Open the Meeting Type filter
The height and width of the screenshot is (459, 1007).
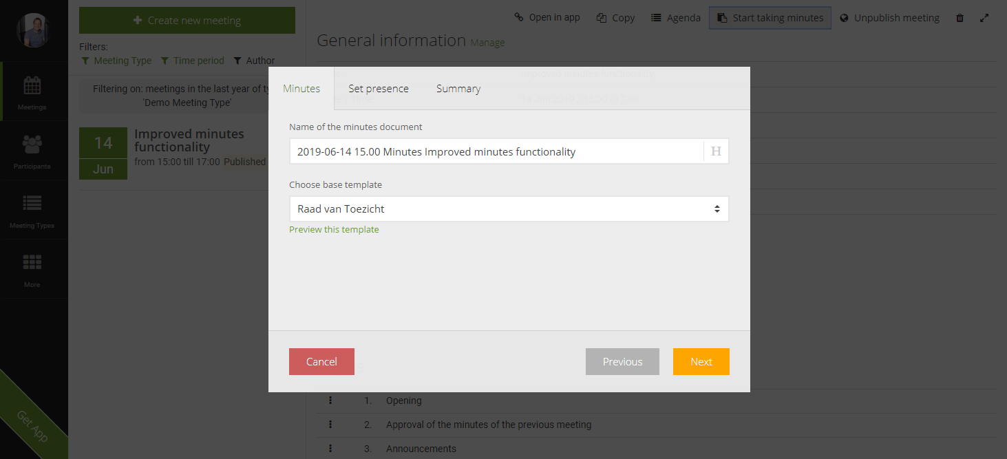(x=116, y=61)
